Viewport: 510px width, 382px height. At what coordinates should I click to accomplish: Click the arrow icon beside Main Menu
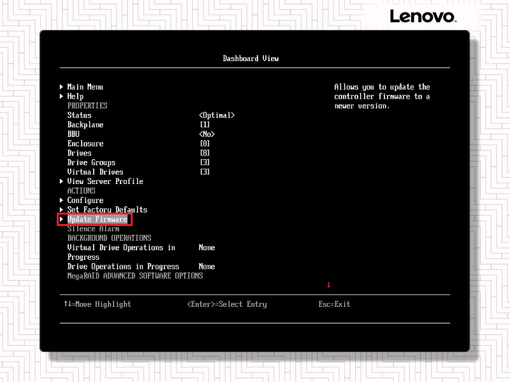pyautogui.click(x=61, y=87)
